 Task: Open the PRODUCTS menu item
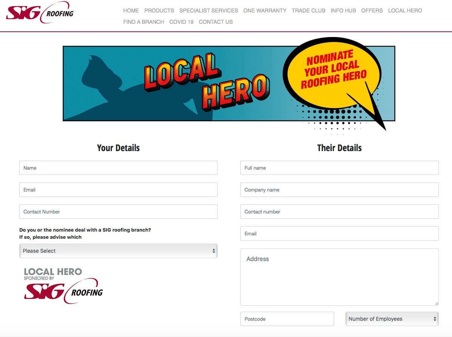pyautogui.click(x=159, y=11)
